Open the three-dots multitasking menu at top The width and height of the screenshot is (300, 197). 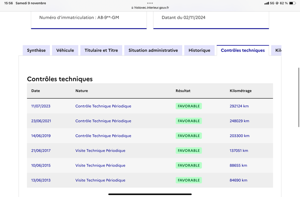150,3
